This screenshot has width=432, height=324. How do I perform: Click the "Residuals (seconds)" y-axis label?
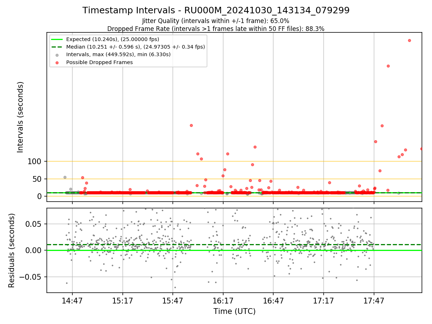click(12, 251)
